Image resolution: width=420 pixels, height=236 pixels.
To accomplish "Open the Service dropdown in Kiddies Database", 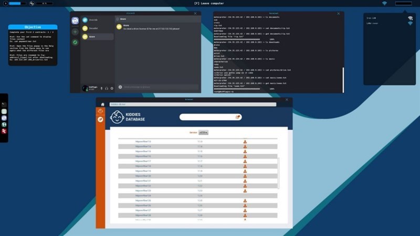I will click(x=203, y=133).
